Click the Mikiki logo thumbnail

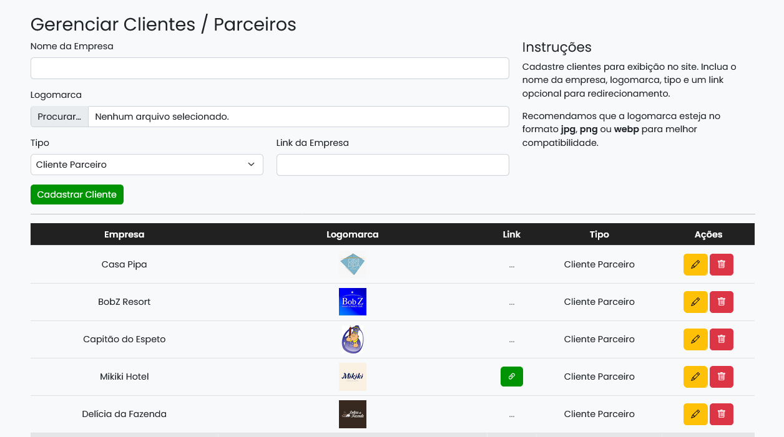pos(353,377)
